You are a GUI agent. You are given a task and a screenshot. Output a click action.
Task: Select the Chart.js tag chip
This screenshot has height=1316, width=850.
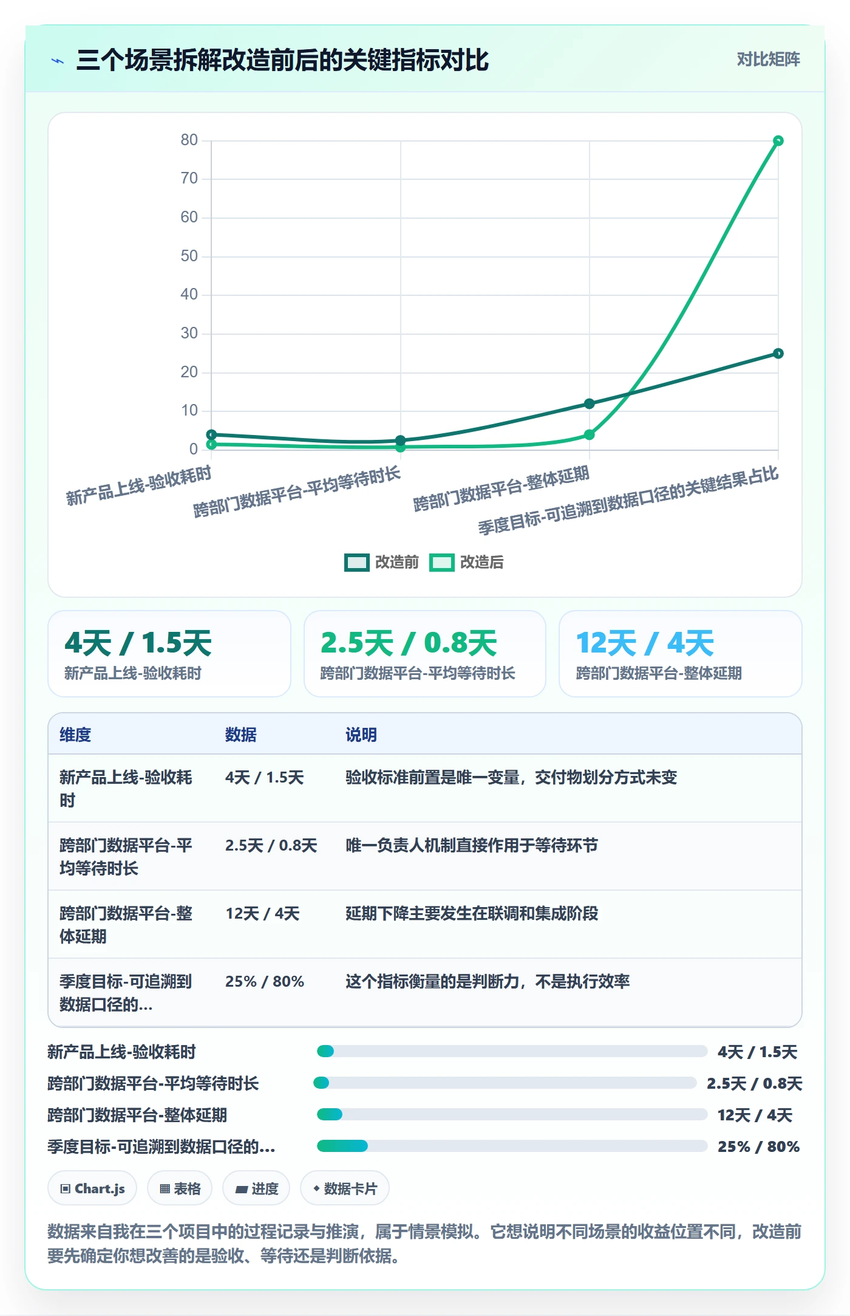pyautogui.click(x=92, y=1188)
